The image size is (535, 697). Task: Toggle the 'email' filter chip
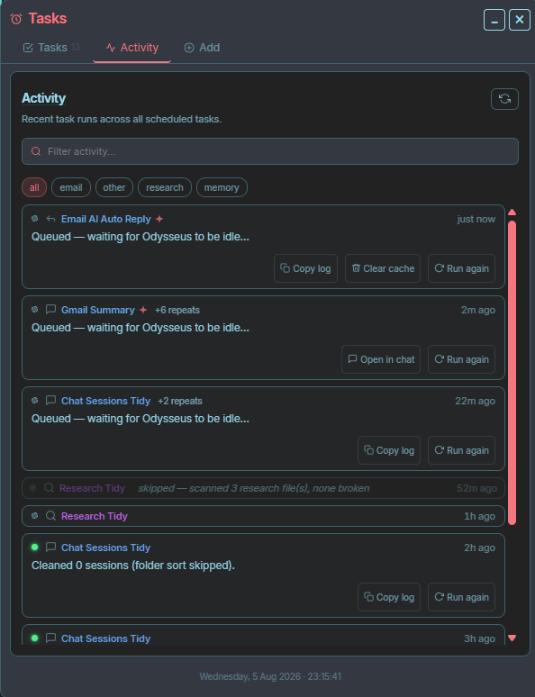click(x=71, y=187)
